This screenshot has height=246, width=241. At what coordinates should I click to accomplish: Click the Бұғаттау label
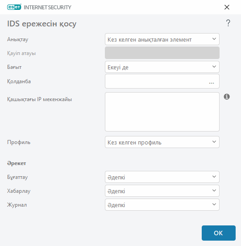tap(17, 177)
